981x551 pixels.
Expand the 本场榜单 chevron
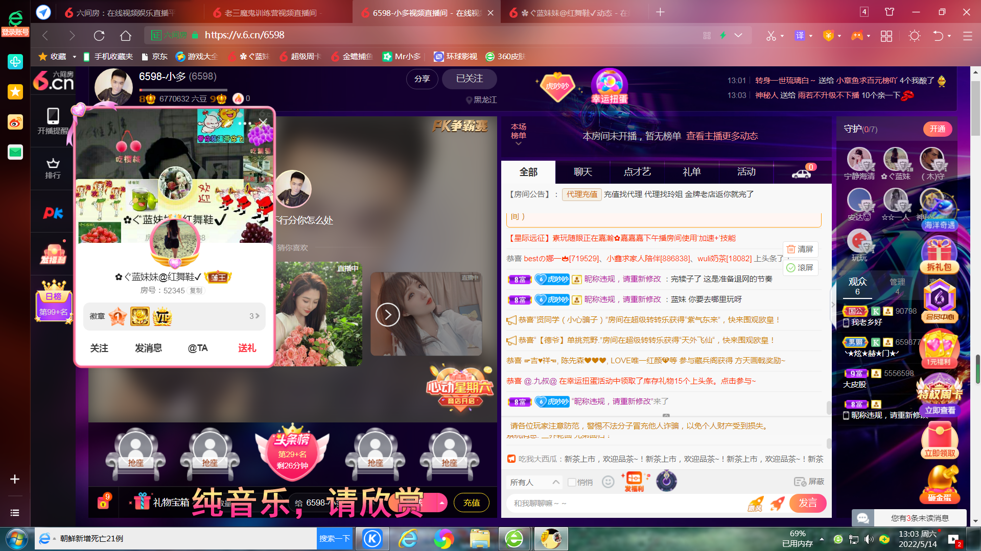(519, 144)
